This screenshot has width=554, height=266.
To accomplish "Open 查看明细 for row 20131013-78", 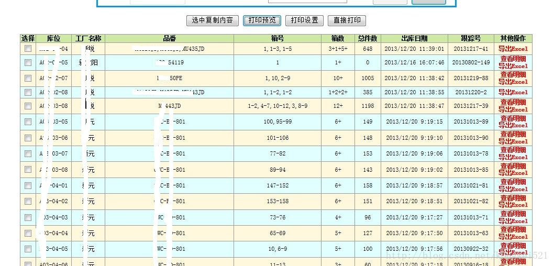I will [513, 150].
